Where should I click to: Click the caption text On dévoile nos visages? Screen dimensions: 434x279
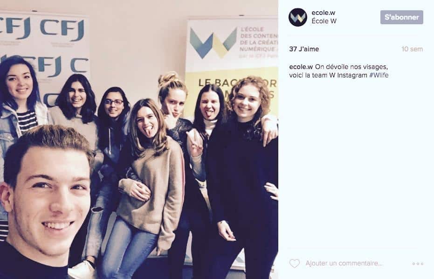pos(351,67)
